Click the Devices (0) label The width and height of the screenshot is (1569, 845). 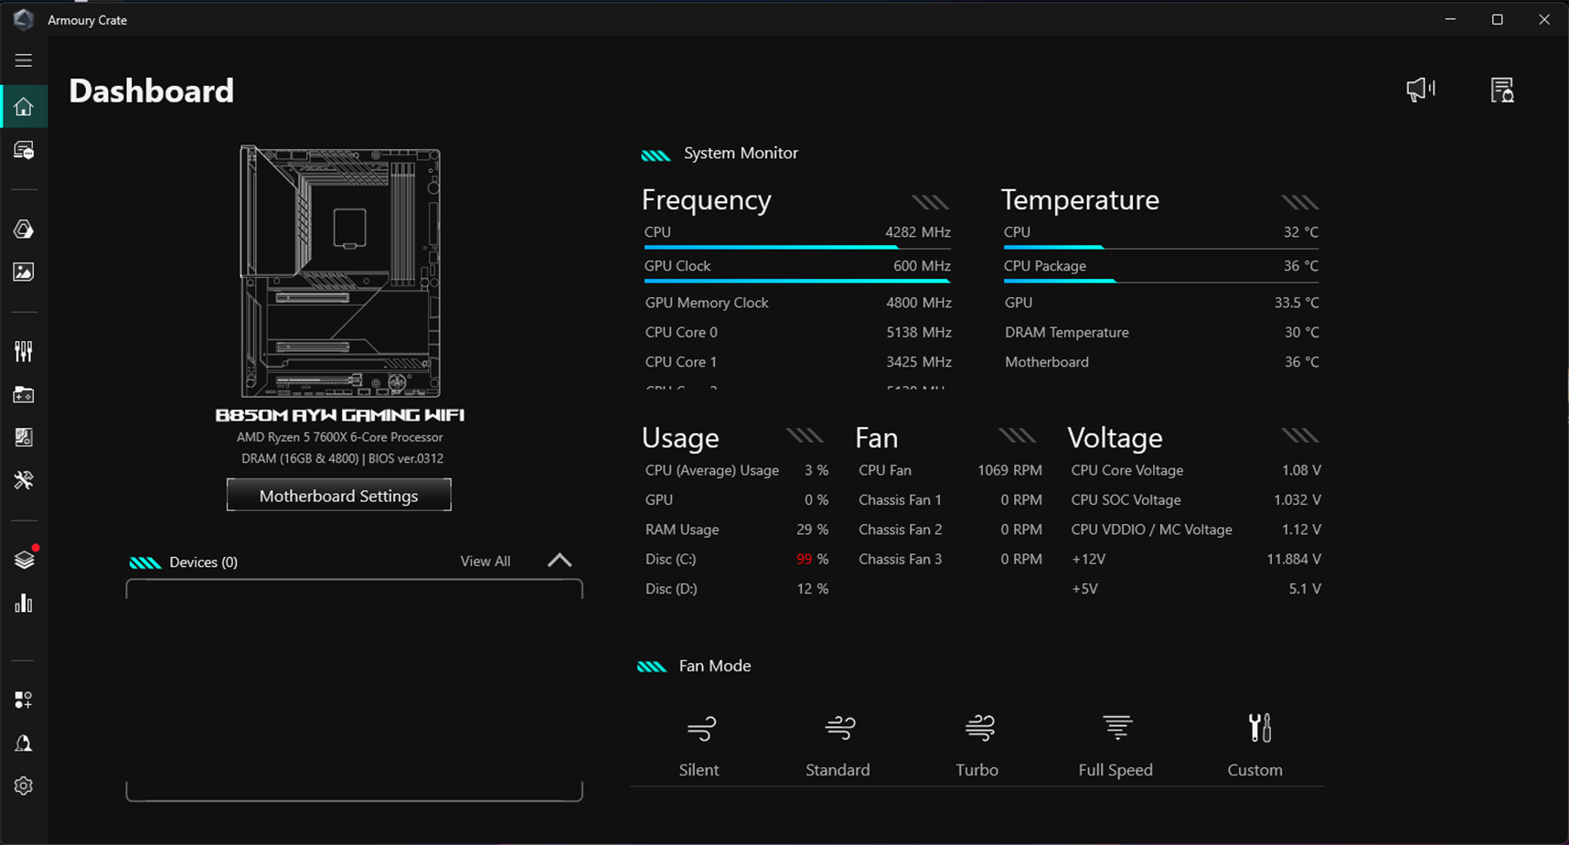203,562
